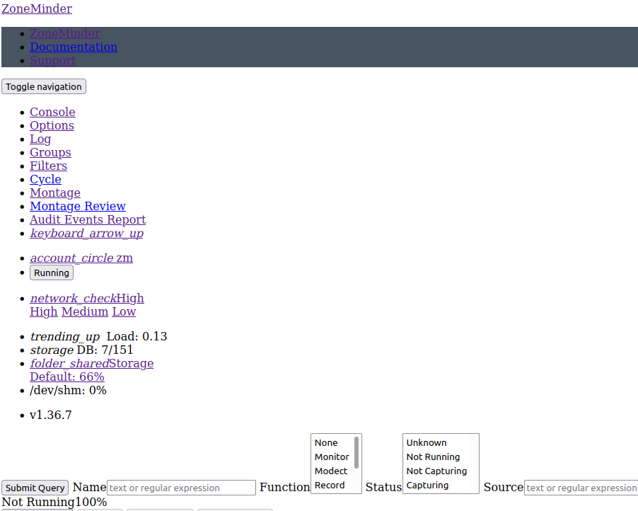
Task: Select Record in the Function list
Action: (x=333, y=486)
